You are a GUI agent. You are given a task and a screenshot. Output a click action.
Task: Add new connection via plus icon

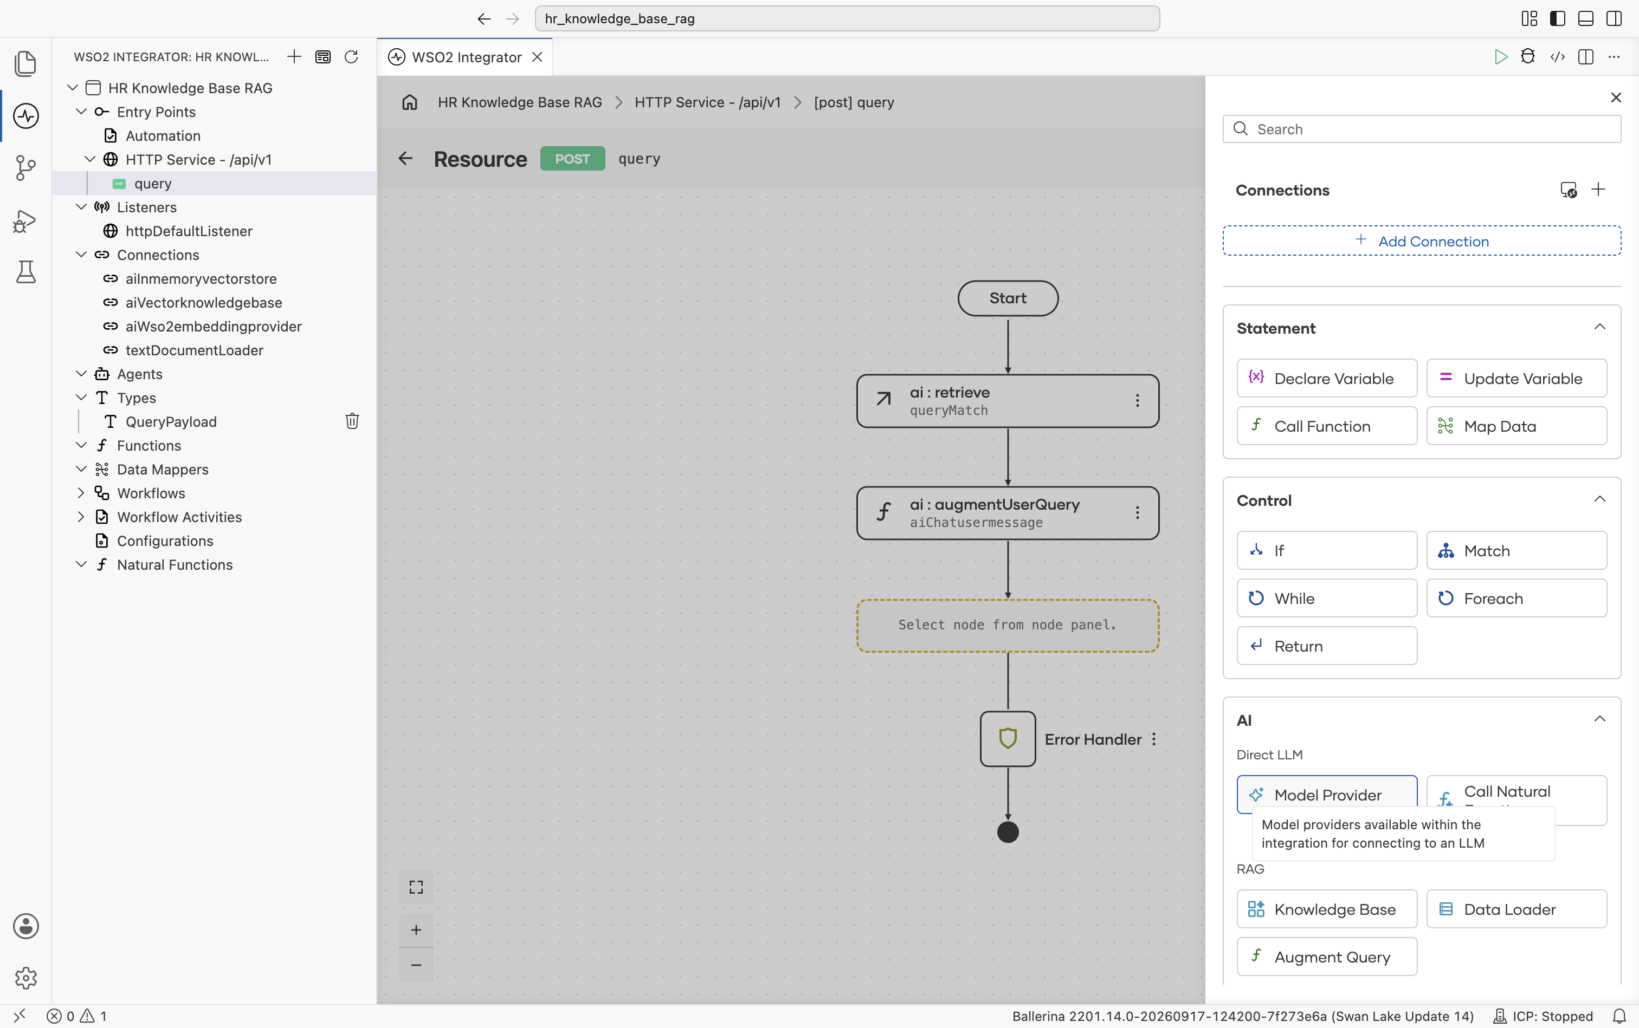(1599, 189)
